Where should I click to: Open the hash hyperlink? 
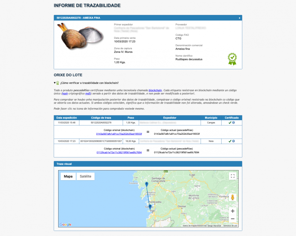[65, 94]
